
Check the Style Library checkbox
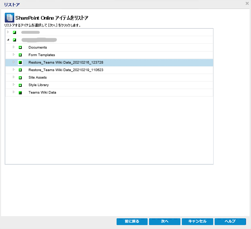click(x=20, y=85)
